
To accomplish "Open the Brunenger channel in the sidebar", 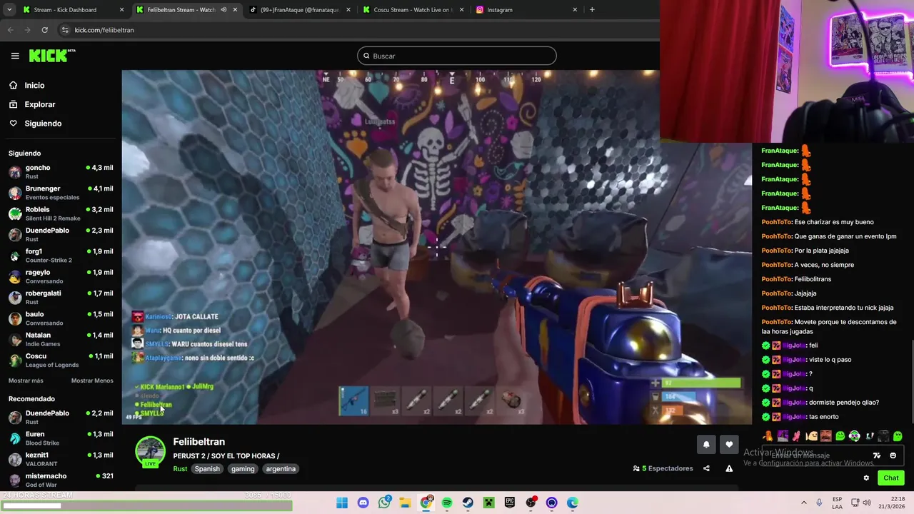I will click(61, 193).
